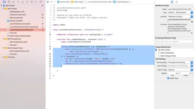Click the "super.viewDidAppear(animated)" line
Viewport: 194px width, 109px height.
pos(76,42)
